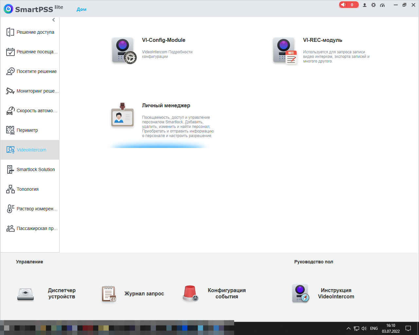The width and height of the screenshot is (419, 335).
Task: Click the Управление section heading
Action: click(29, 262)
